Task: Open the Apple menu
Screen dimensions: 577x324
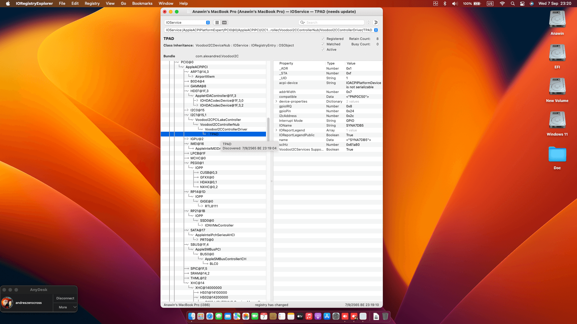Action: (8, 4)
